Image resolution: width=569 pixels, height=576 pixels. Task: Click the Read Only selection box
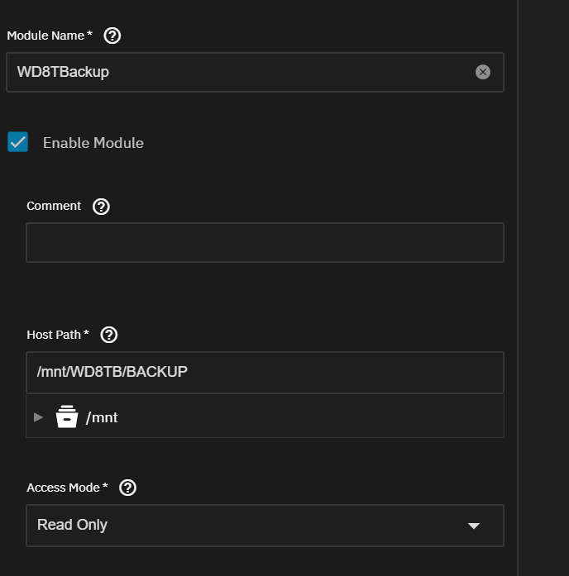[265, 526]
